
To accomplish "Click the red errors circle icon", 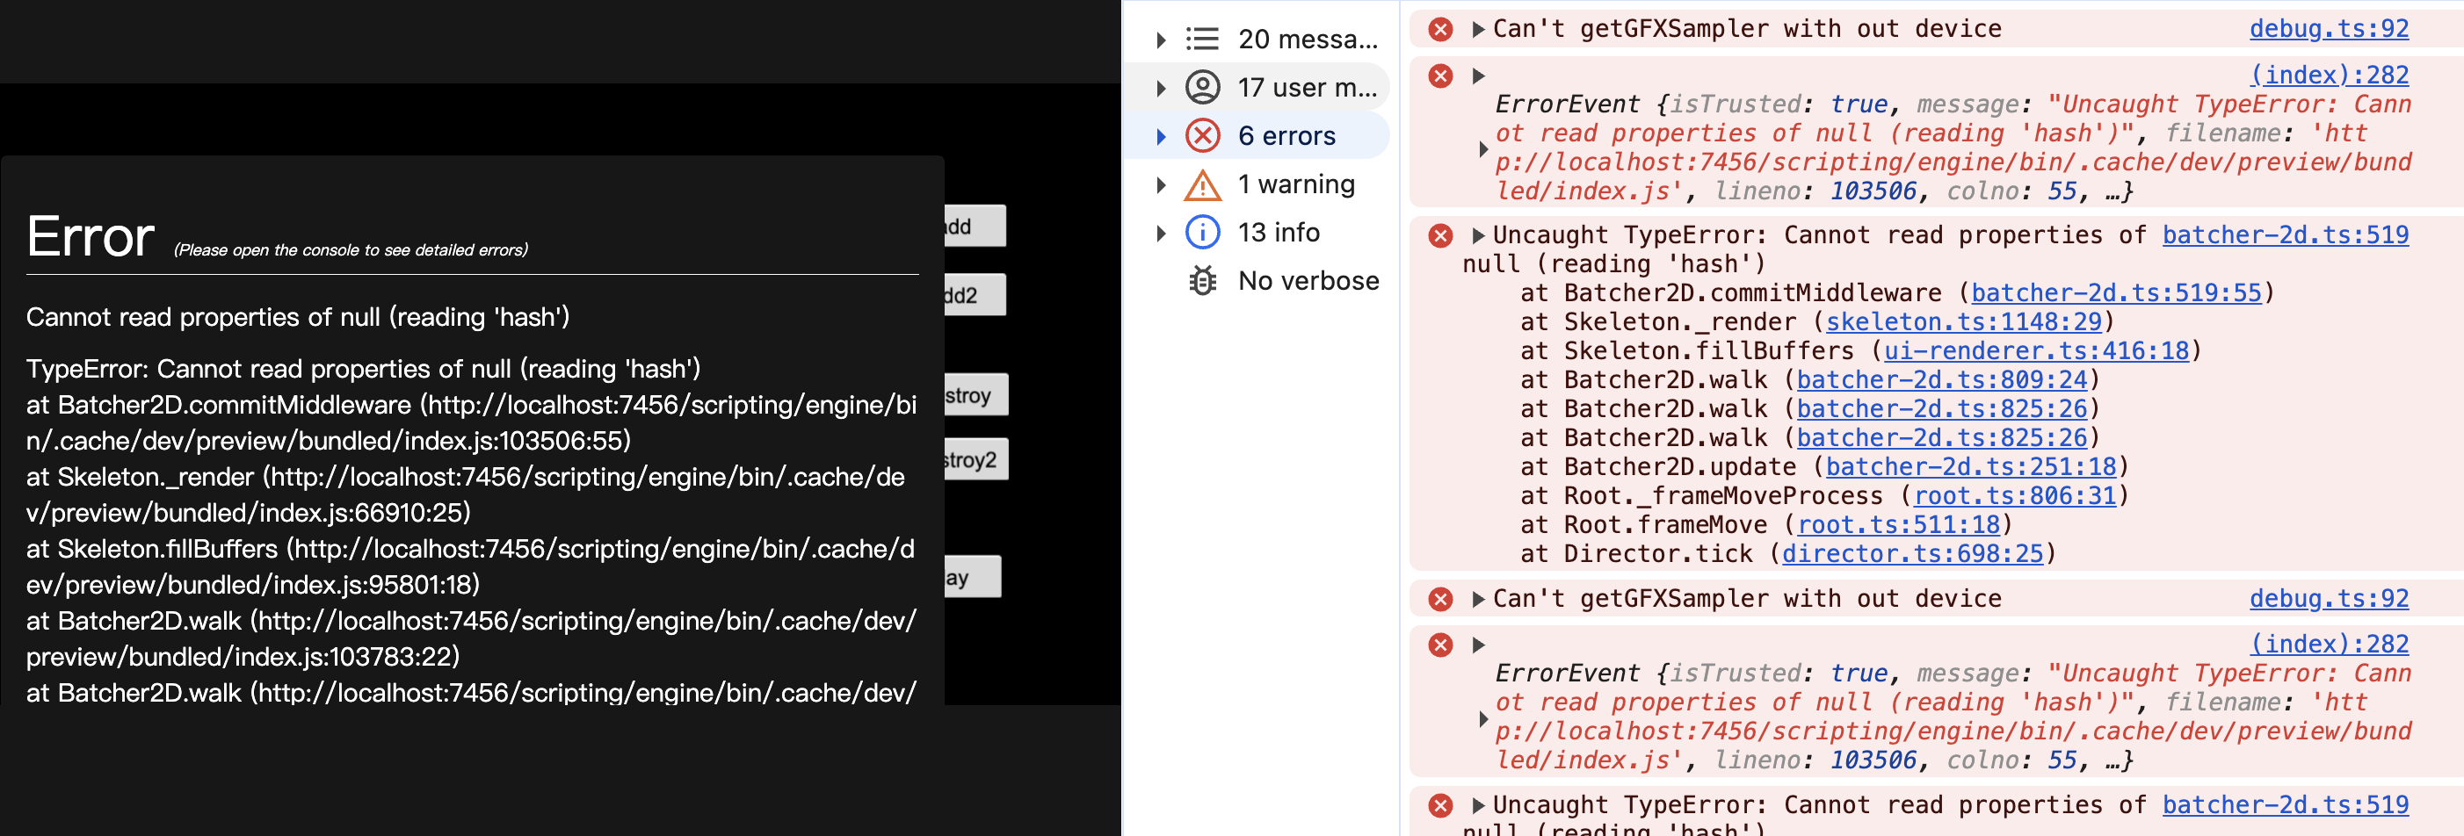I will coord(1202,135).
